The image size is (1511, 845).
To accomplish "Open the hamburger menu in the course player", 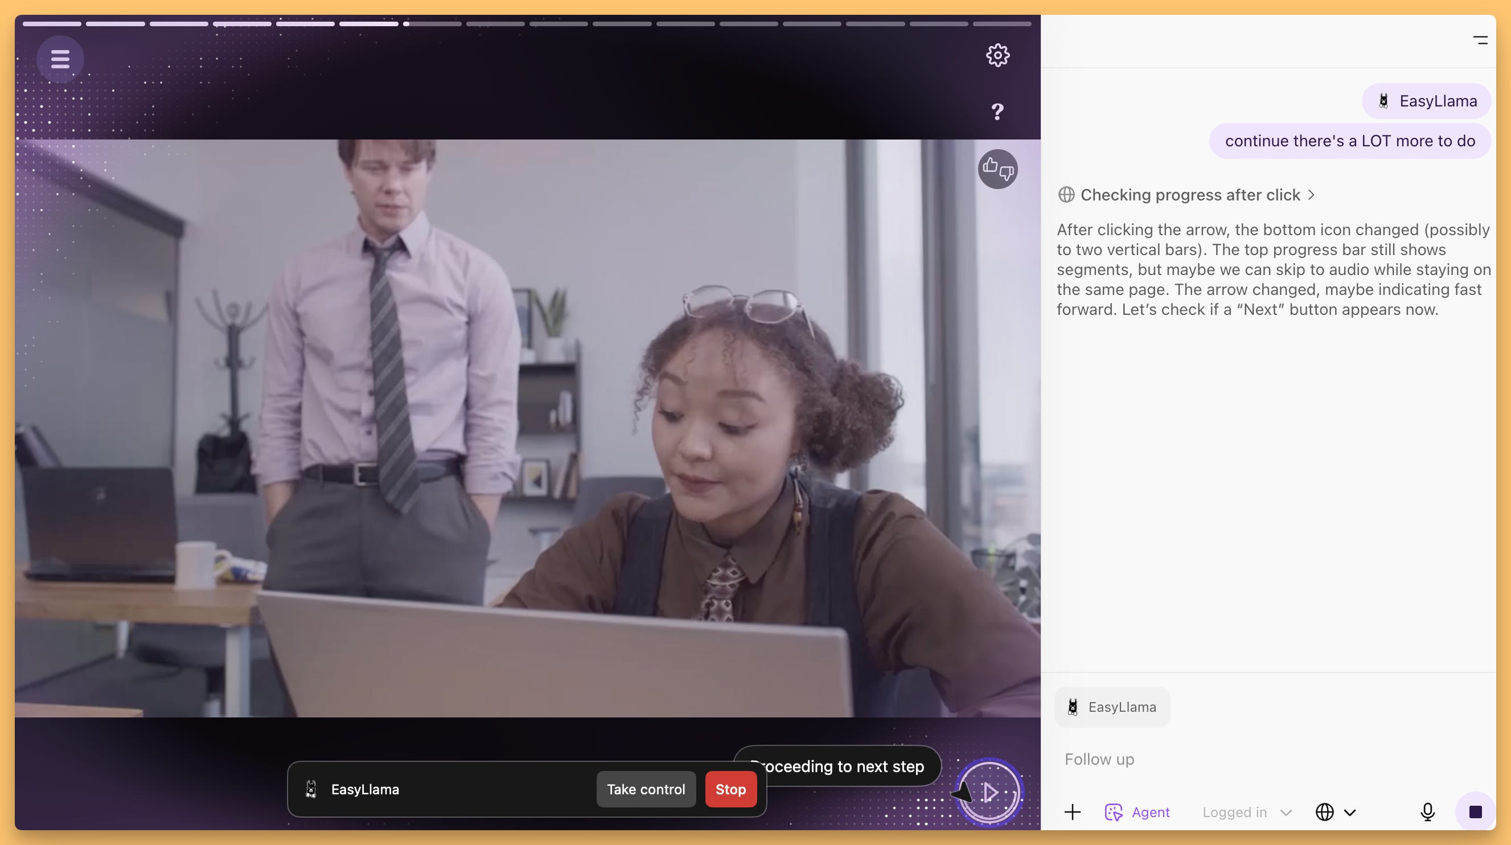I will tap(60, 59).
